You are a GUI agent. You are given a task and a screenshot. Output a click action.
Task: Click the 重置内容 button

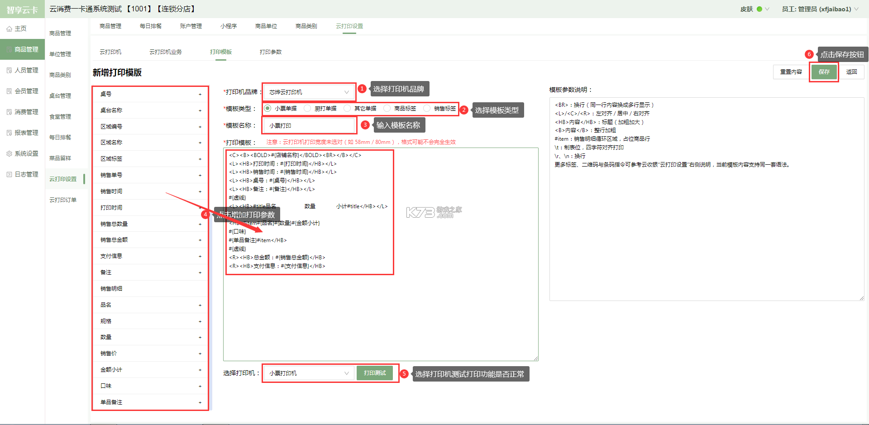point(791,72)
